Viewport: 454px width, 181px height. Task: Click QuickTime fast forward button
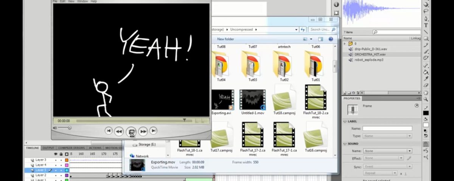143,131
